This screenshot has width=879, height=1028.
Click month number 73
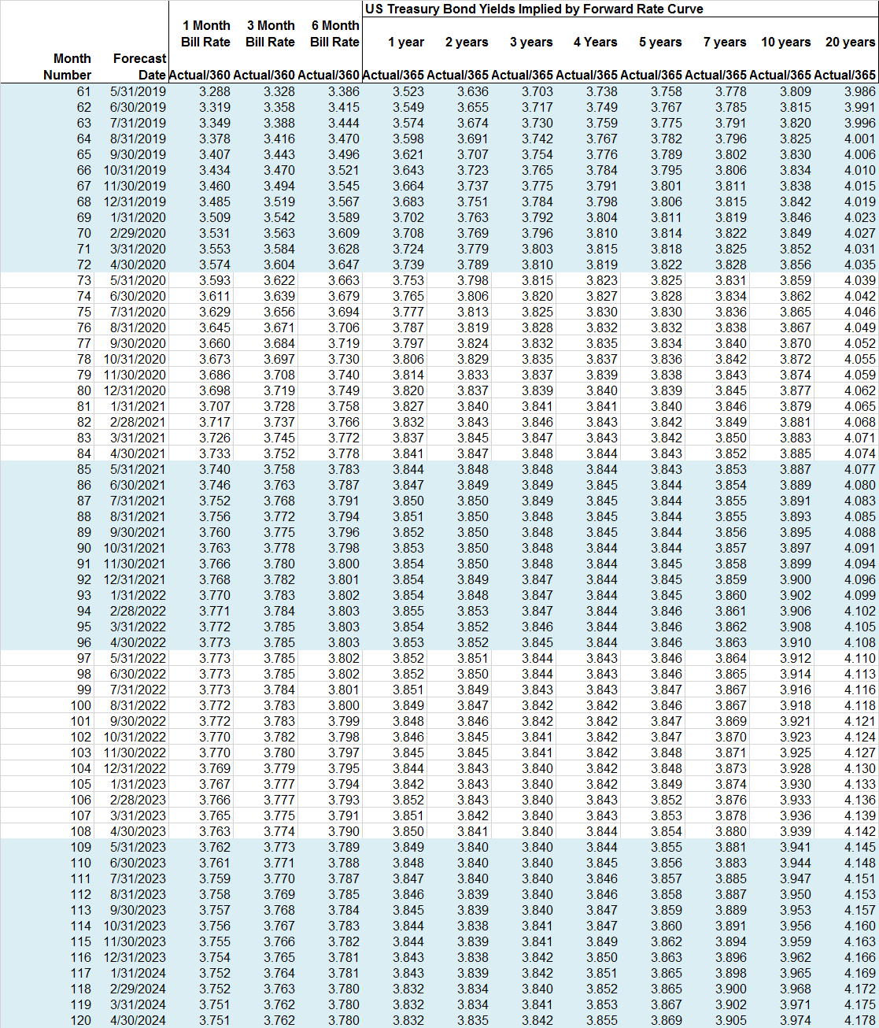pyautogui.click(x=83, y=280)
